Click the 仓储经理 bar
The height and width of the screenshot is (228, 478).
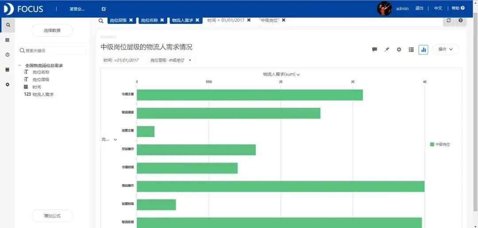pyautogui.click(x=187, y=168)
